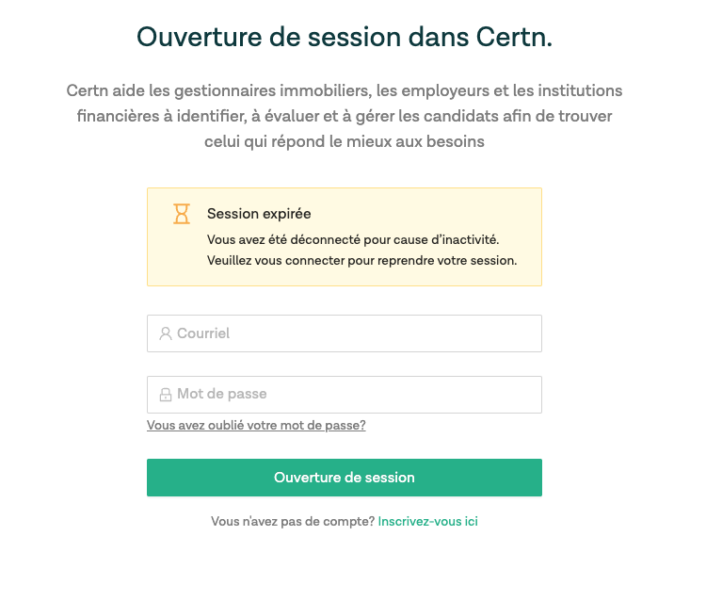This screenshot has height=601, width=722.
Task: Click the "Vous n'avez pas de compte?" text
Action: [293, 521]
